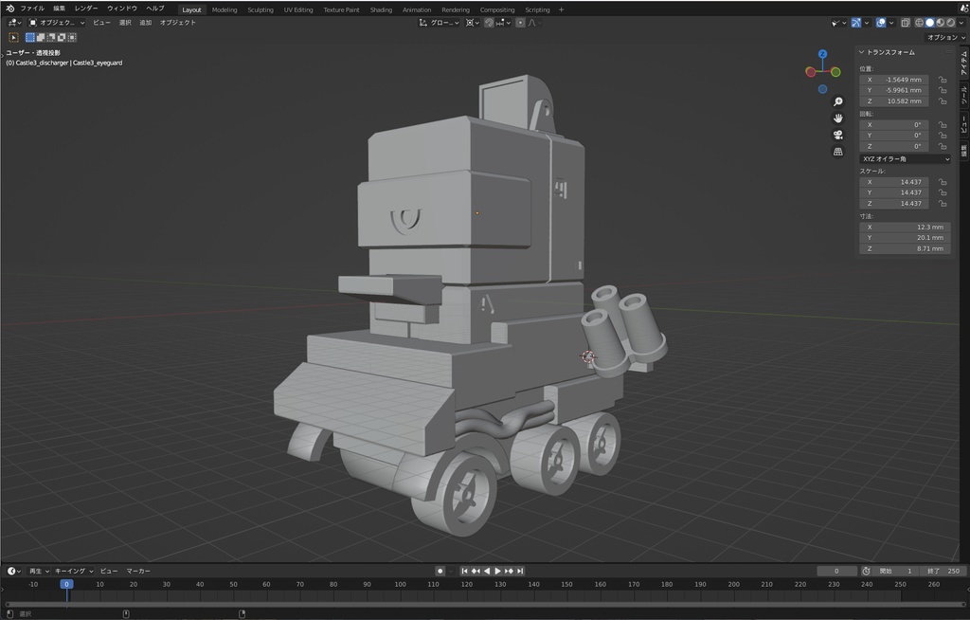The height and width of the screenshot is (620, 970).
Task: Switch perspective/orthographic grid icon
Action: (838, 152)
